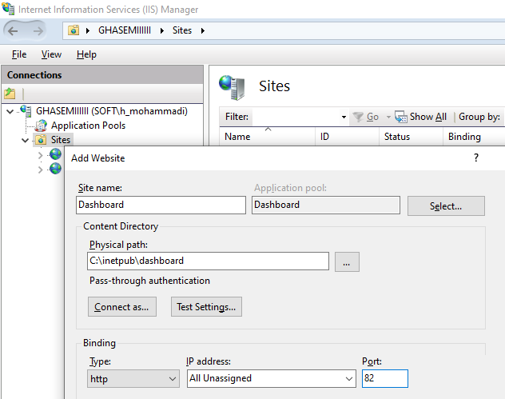Screen dimensions: 505x399
Task: Click the Application pool Dashboard field
Action: 325,205
